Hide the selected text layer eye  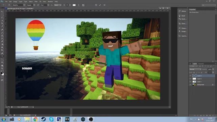pyautogui.click(x=190, y=76)
